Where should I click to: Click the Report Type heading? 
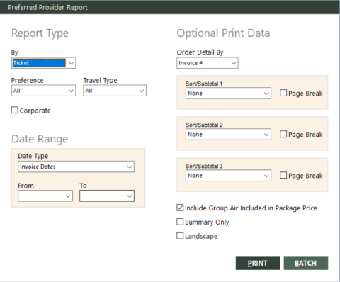click(x=40, y=33)
